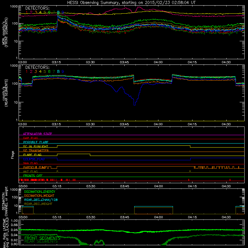This screenshot has height=248, width=248.
Task: Click 03:00 tick under decimation plot
Action: [x=23, y=217]
